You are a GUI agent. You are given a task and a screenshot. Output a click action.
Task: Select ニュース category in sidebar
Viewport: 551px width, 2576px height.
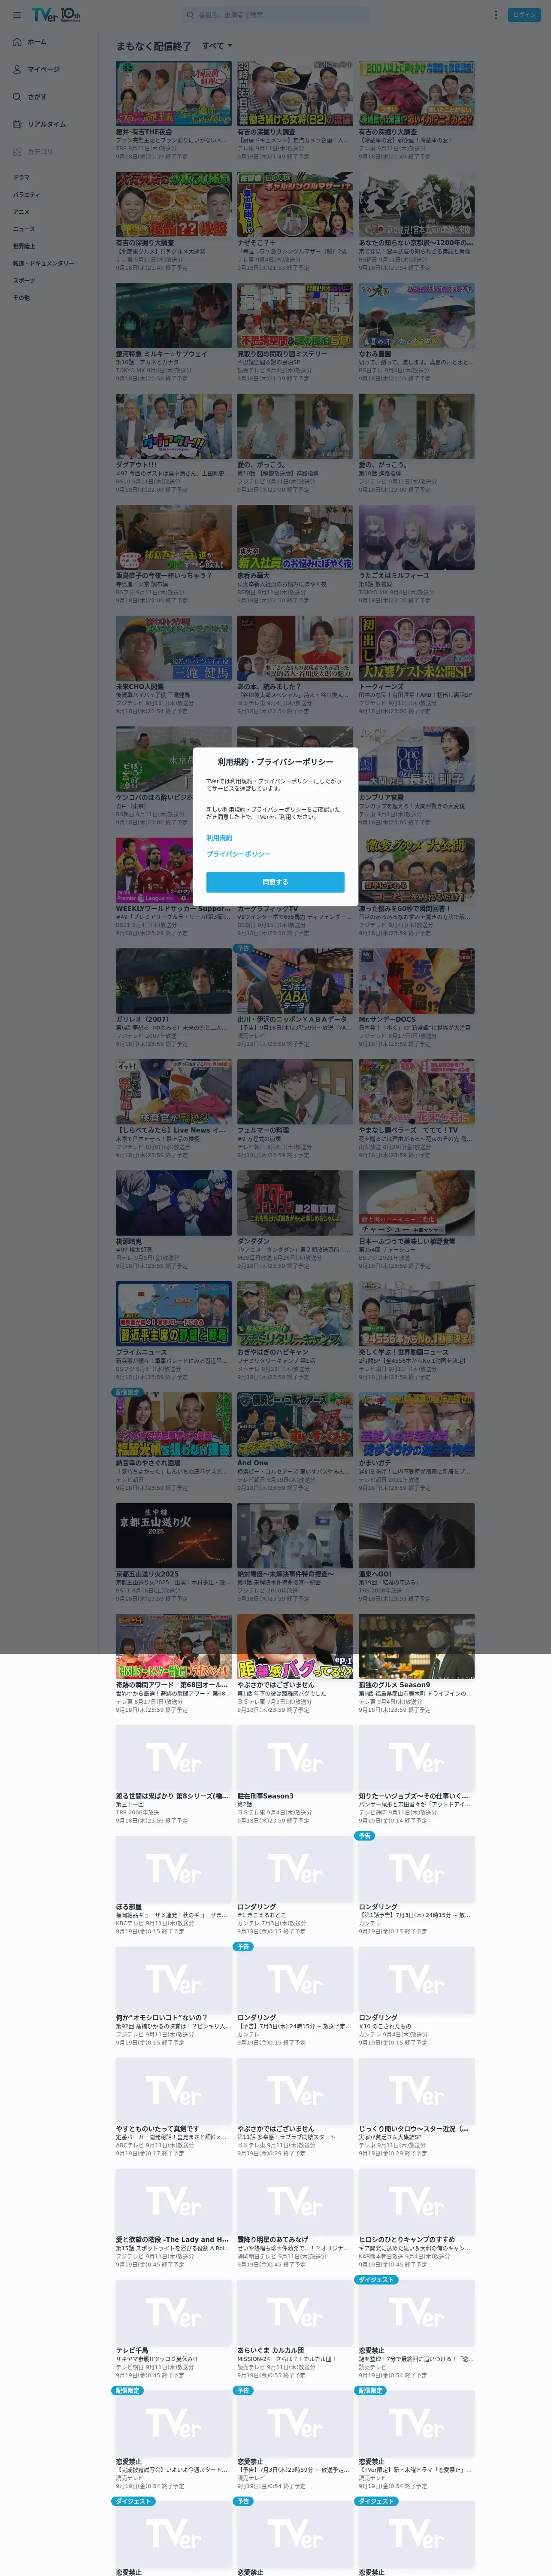click(x=23, y=229)
